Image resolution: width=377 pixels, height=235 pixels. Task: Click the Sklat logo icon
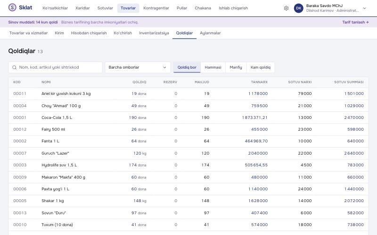point(12,8)
